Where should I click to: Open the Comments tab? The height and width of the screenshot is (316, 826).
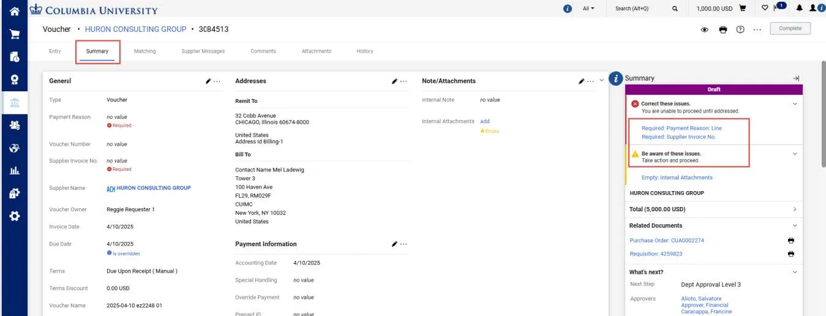[263, 51]
